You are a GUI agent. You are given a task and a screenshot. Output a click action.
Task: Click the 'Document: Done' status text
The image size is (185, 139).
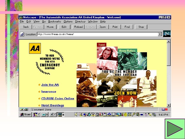tap(42, 110)
